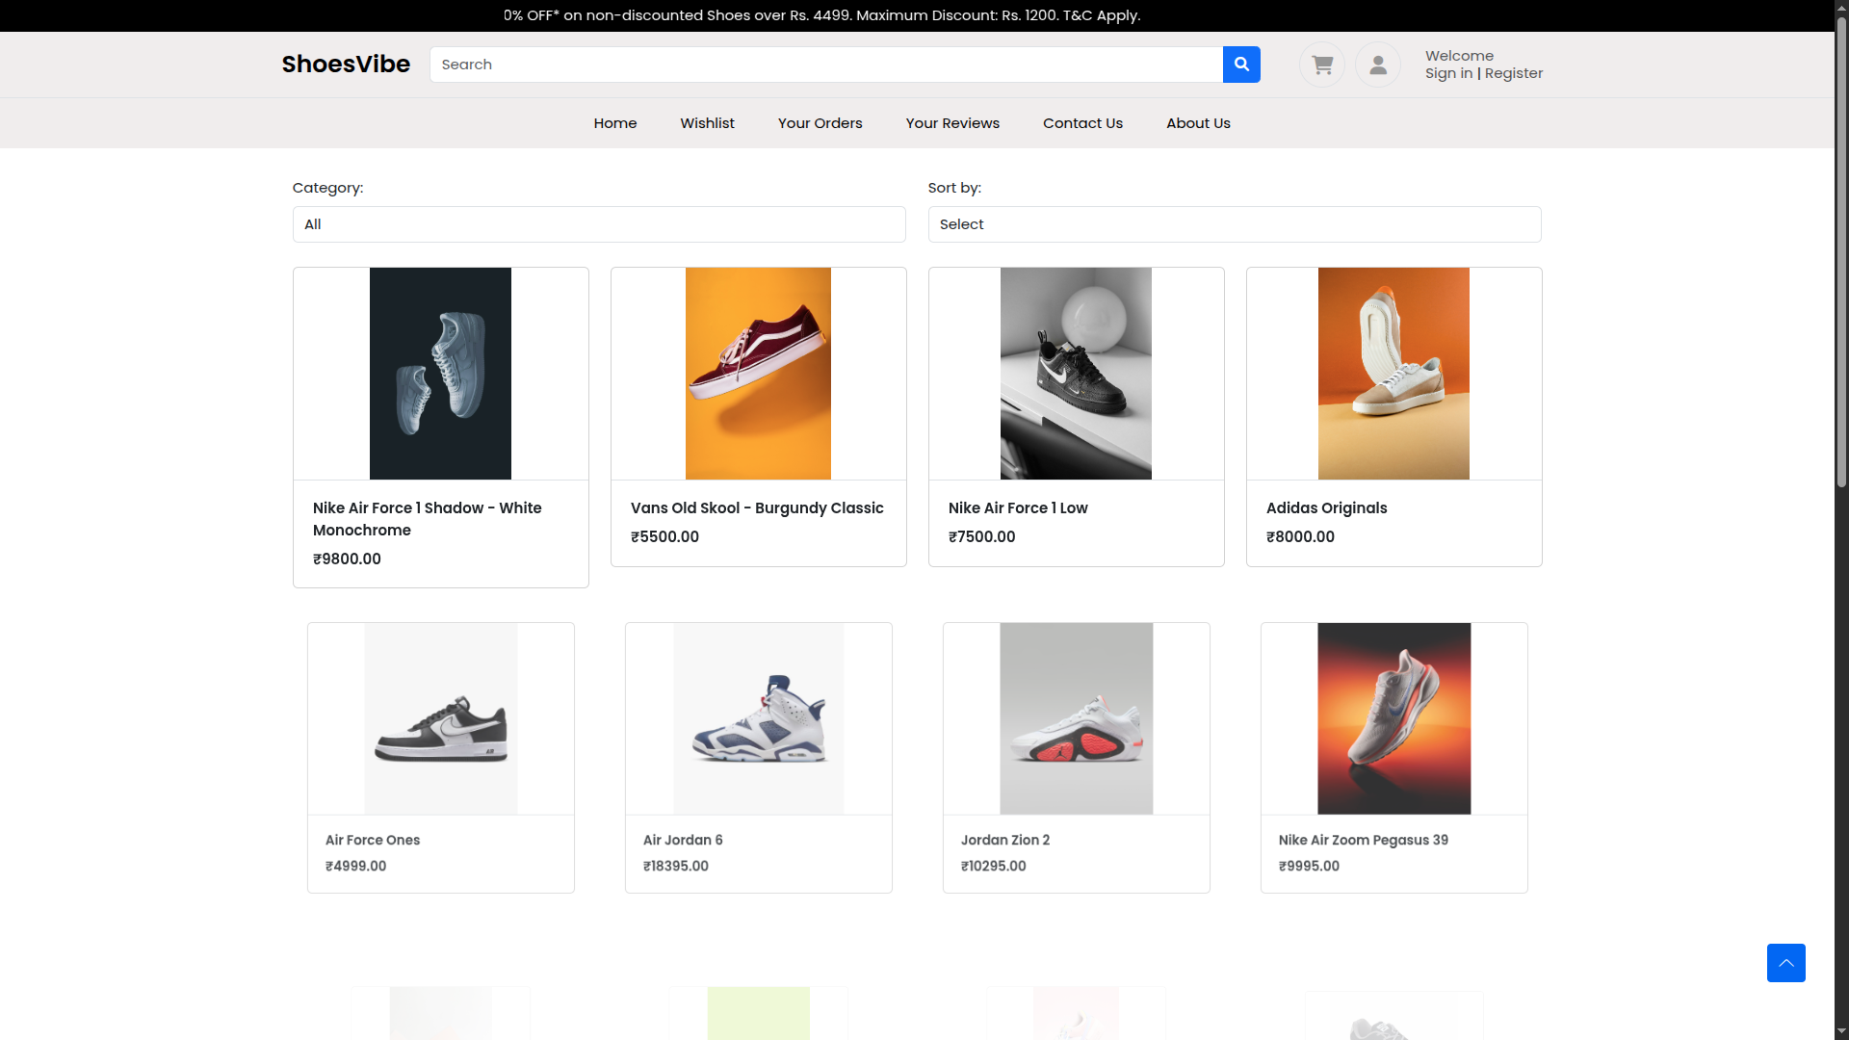Open the shopping cart icon

(x=1322, y=65)
